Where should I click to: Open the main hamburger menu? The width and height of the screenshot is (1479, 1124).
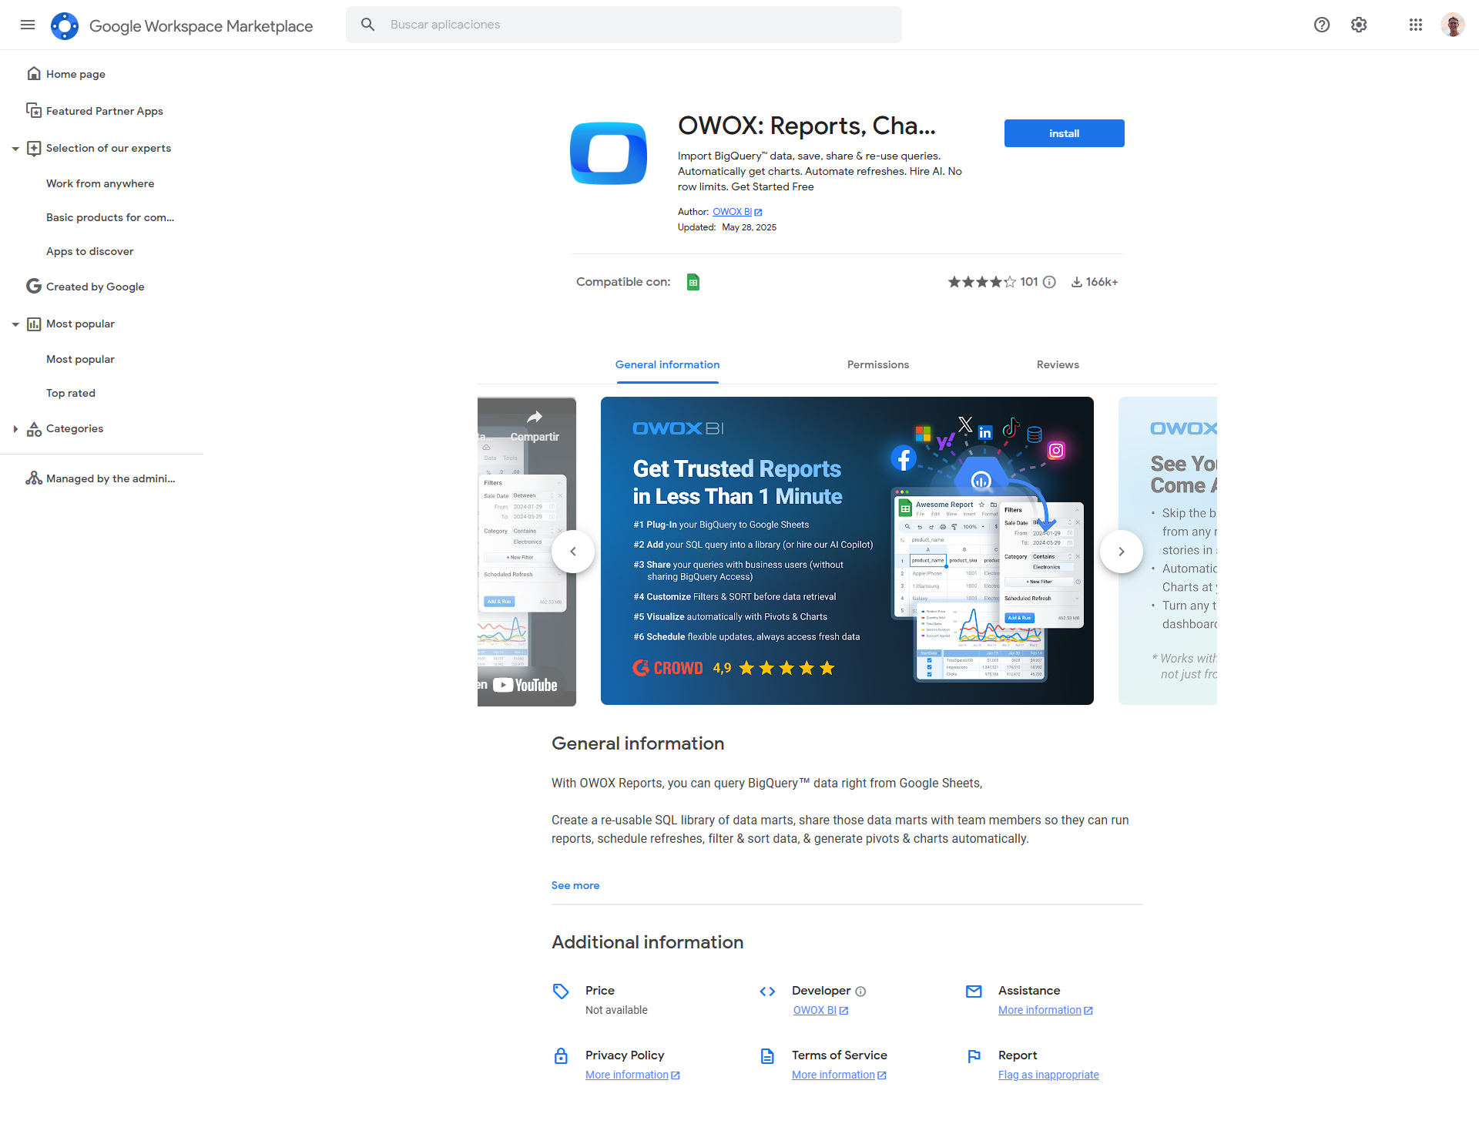coord(28,25)
